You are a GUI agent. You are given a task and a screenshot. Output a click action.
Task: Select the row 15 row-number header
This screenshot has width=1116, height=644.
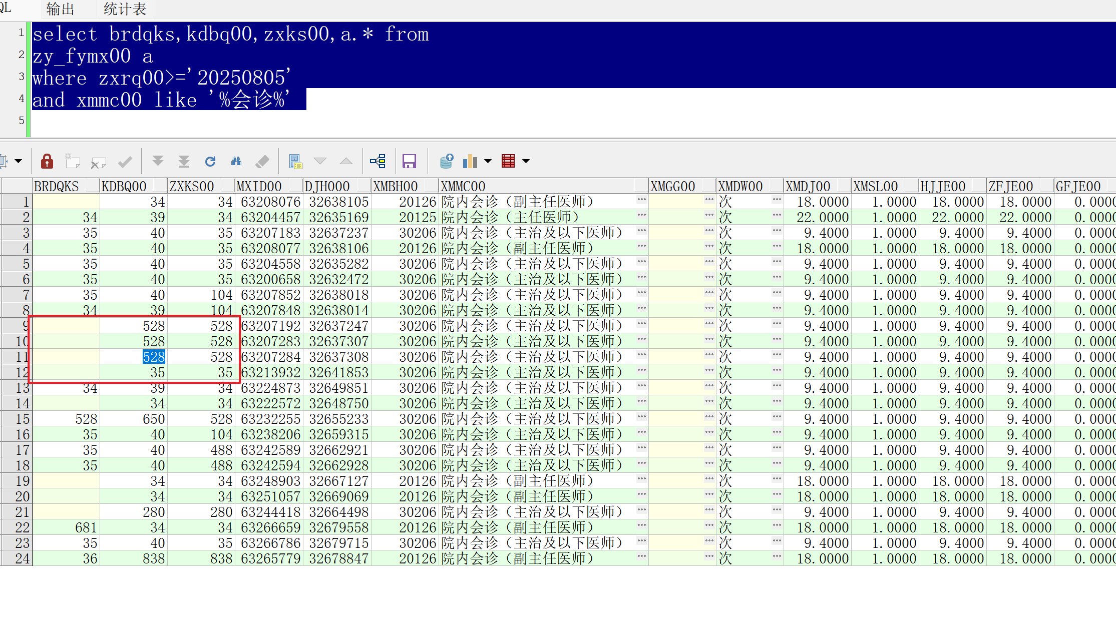coord(16,419)
